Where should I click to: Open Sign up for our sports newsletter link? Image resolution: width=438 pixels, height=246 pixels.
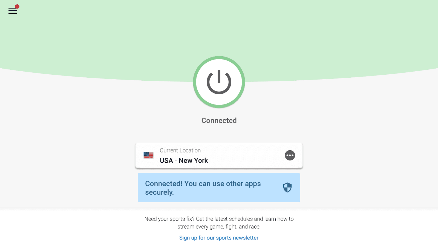pyautogui.click(x=219, y=238)
